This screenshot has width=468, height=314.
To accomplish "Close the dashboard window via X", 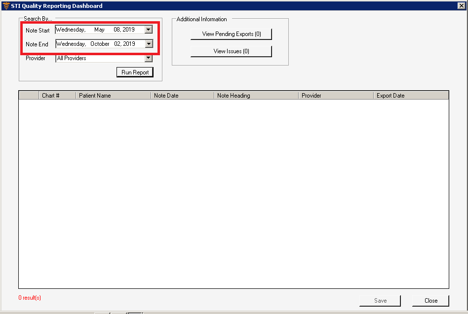I will coord(461,5).
